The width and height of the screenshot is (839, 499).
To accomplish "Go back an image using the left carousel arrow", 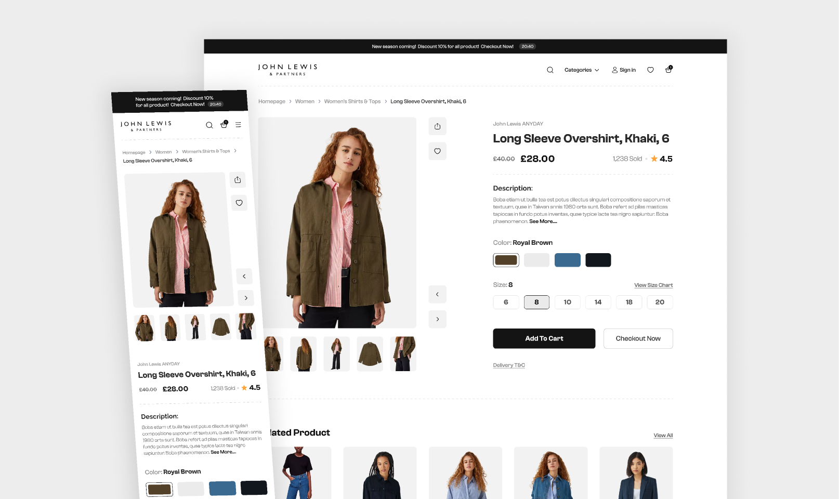I will 437,294.
